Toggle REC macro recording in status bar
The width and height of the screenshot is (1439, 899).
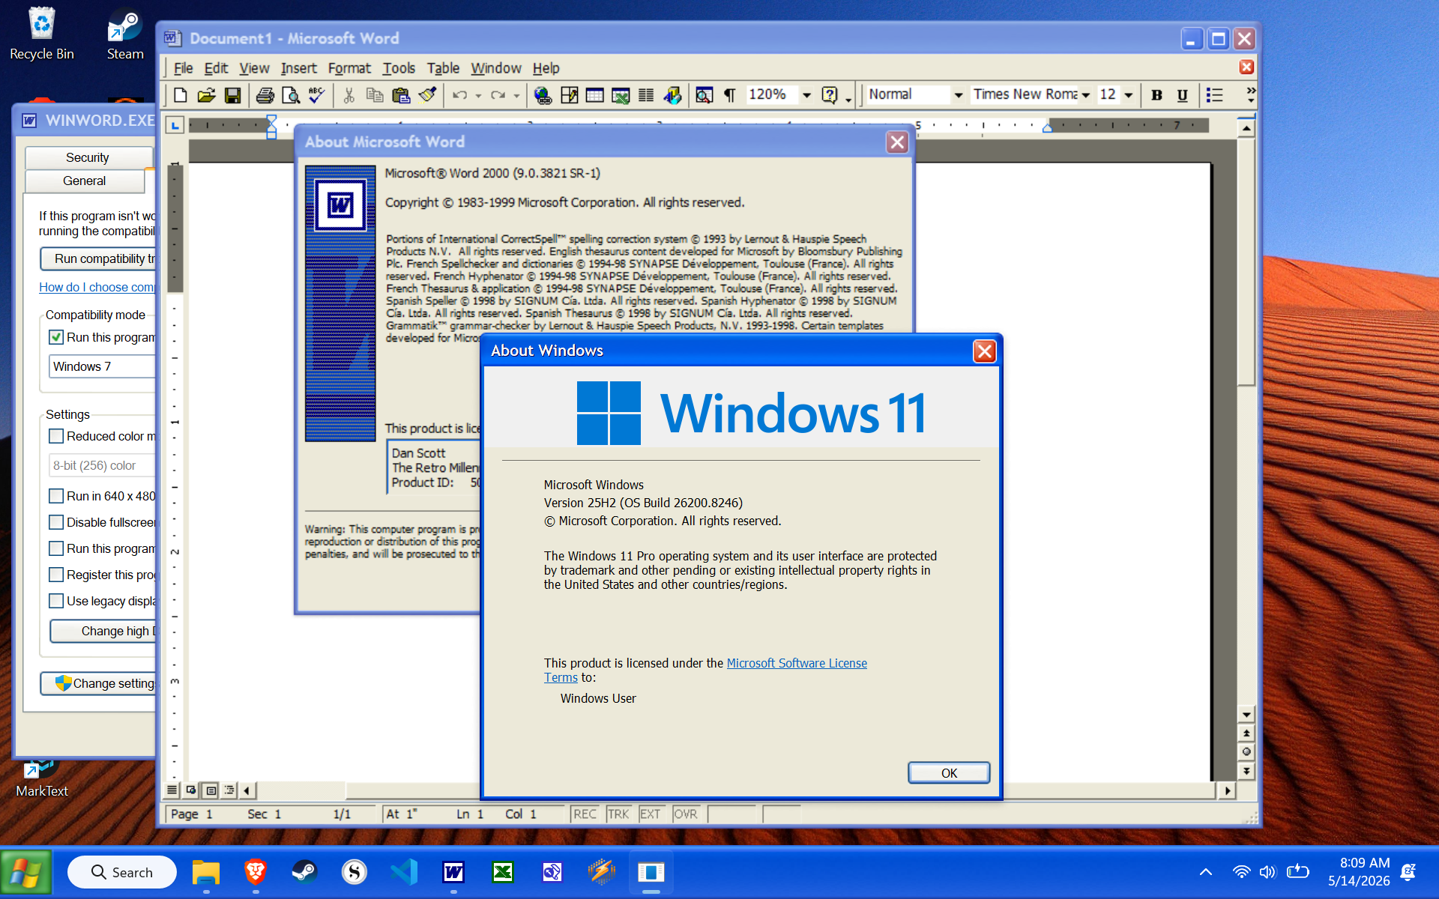tap(585, 814)
